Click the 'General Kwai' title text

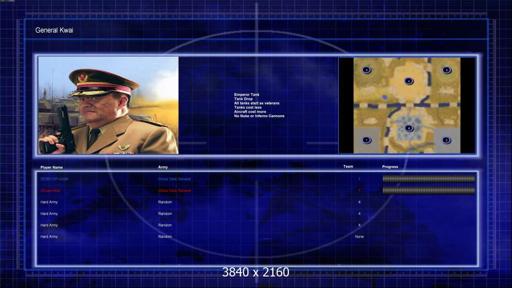coord(54,30)
